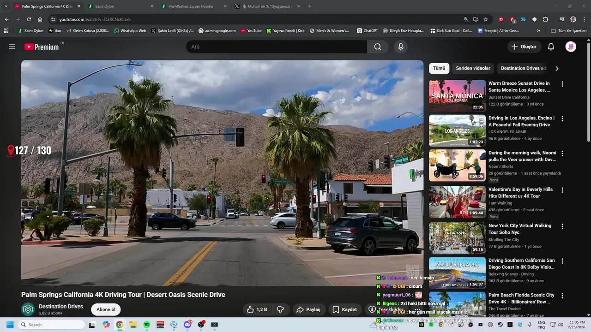Show more filter chips with right arrow
The width and height of the screenshot is (591, 332).
point(557,68)
